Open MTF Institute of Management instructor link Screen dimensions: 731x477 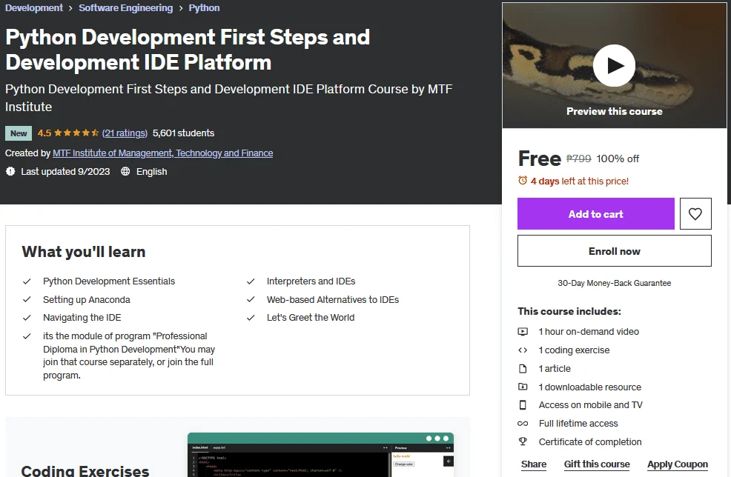point(162,153)
